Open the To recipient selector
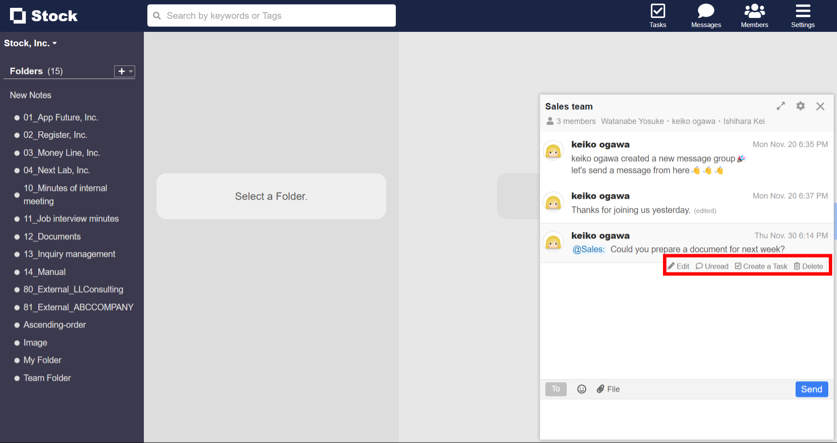The height and width of the screenshot is (443, 837). (x=555, y=389)
